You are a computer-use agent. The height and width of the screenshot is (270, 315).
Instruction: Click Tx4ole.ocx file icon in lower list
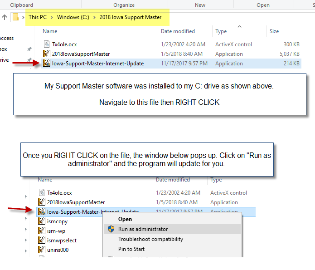42,192
